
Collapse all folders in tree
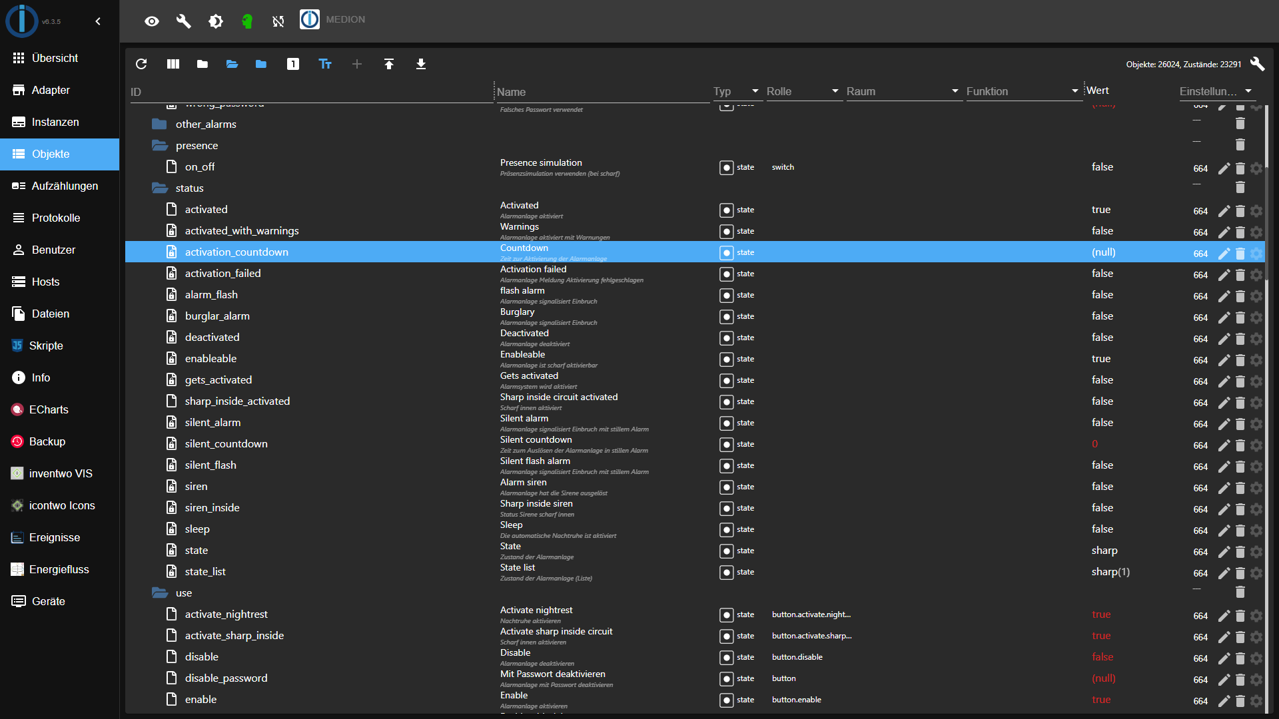(x=203, y=64)
